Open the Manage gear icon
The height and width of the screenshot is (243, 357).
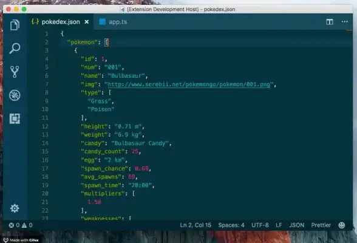15,208
